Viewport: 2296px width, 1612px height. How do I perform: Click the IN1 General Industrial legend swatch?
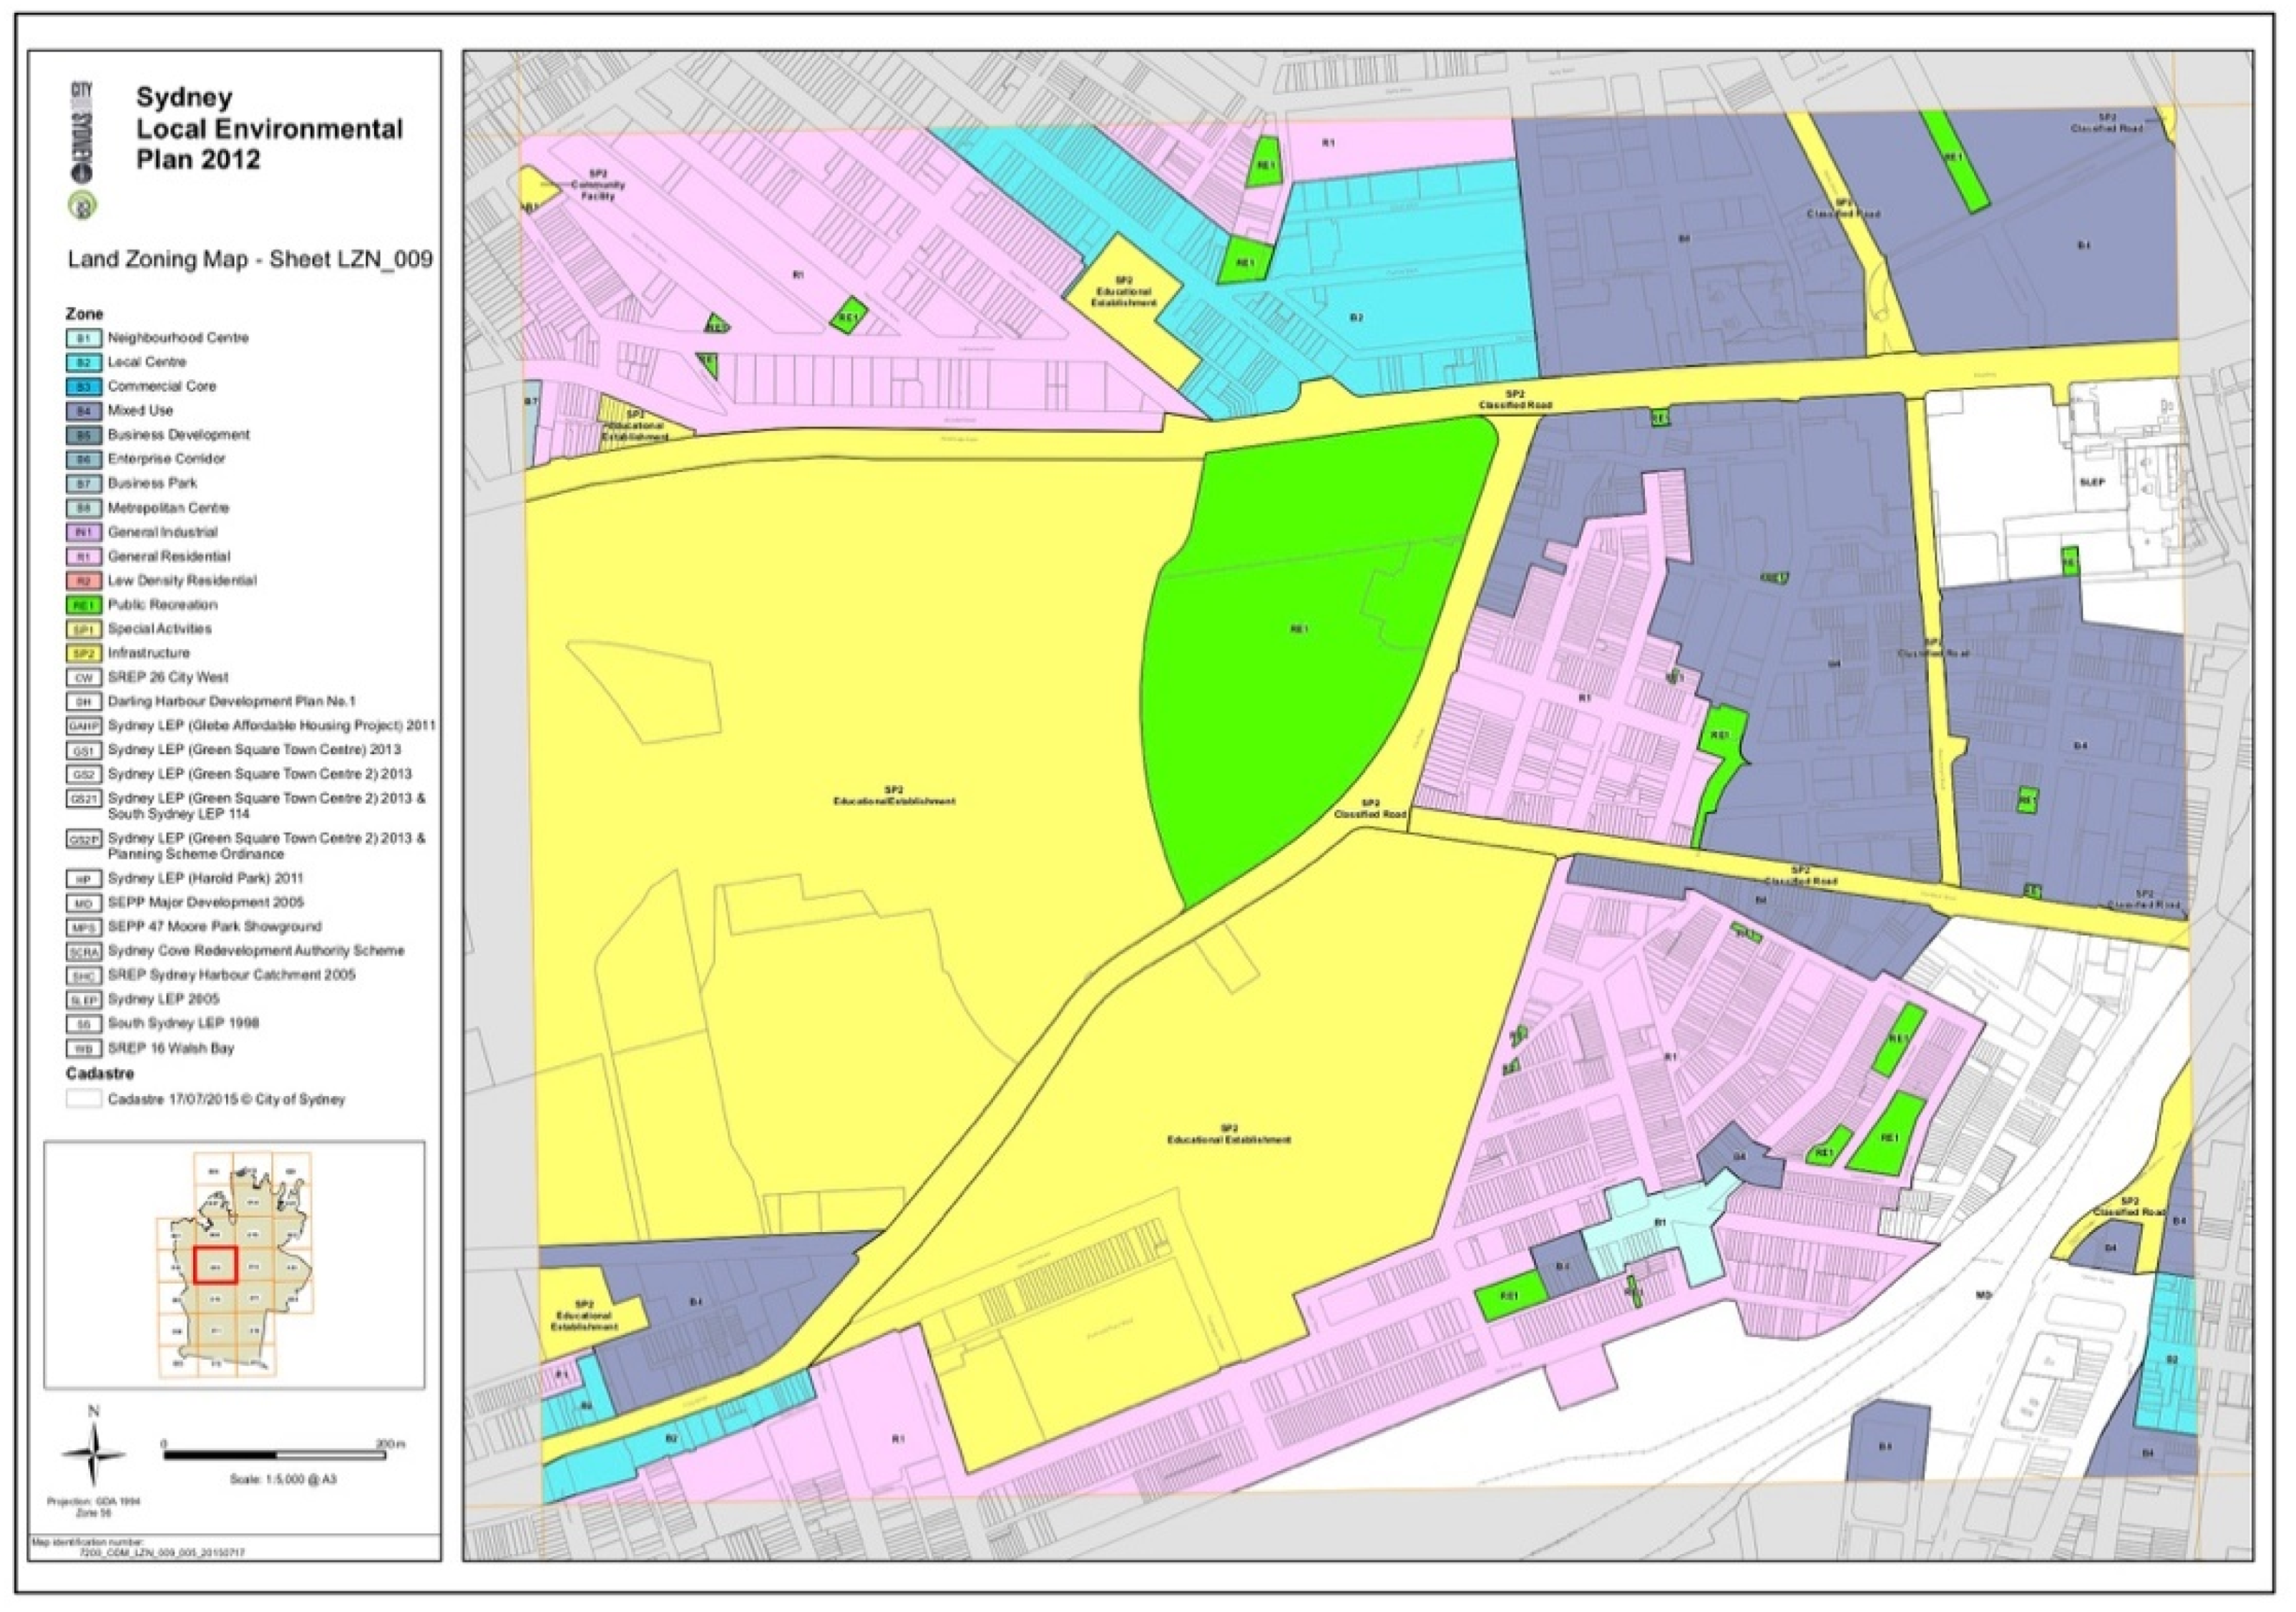pyautogui.click(x=84, y=533)
